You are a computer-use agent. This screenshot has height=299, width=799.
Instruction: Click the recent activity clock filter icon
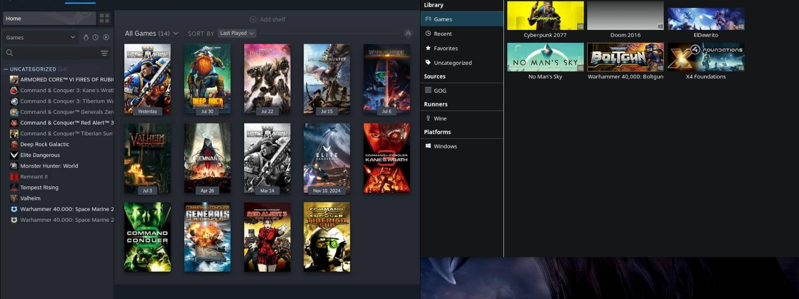95,37
